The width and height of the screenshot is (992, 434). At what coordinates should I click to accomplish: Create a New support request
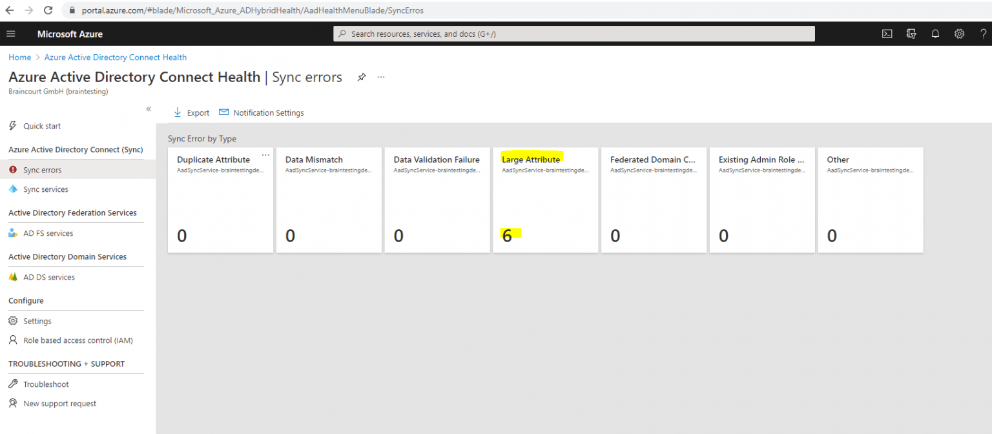pyautogui.click(x=59, y=403)
